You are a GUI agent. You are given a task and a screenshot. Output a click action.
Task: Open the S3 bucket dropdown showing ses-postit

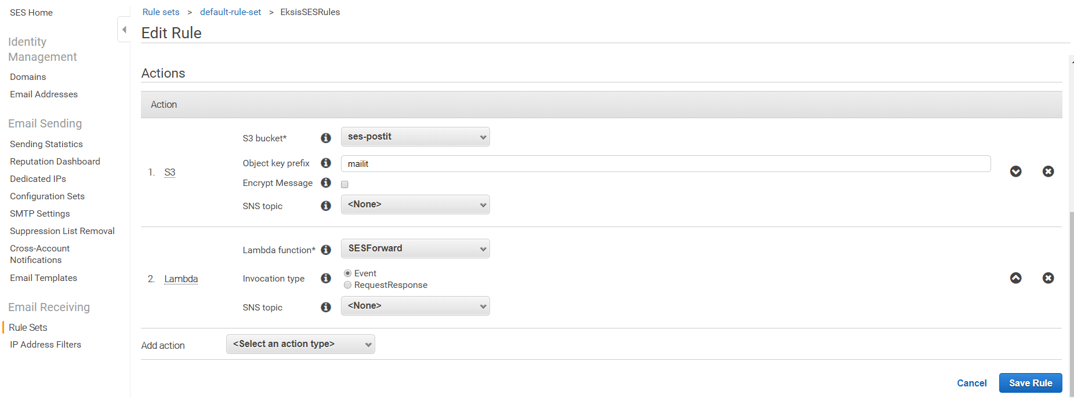415,137
